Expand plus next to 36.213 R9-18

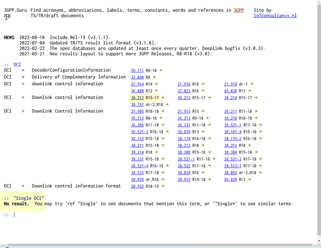(x=208, y=118)
